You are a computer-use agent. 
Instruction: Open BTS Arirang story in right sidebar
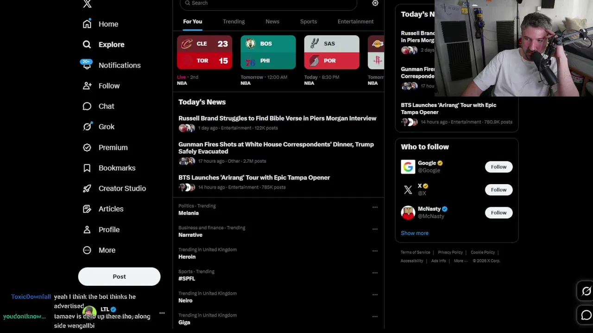point(448,109)
